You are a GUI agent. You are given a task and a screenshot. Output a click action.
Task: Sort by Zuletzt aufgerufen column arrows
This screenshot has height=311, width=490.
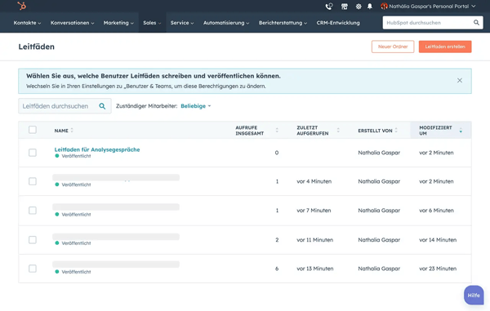(338, 131)
